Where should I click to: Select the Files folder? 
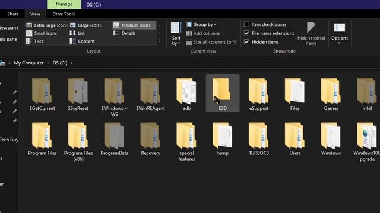294,94
